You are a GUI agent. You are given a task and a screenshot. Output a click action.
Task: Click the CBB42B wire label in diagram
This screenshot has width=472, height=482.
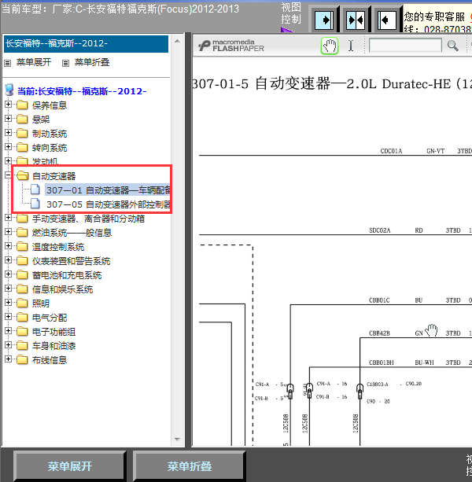click(379, 333)
